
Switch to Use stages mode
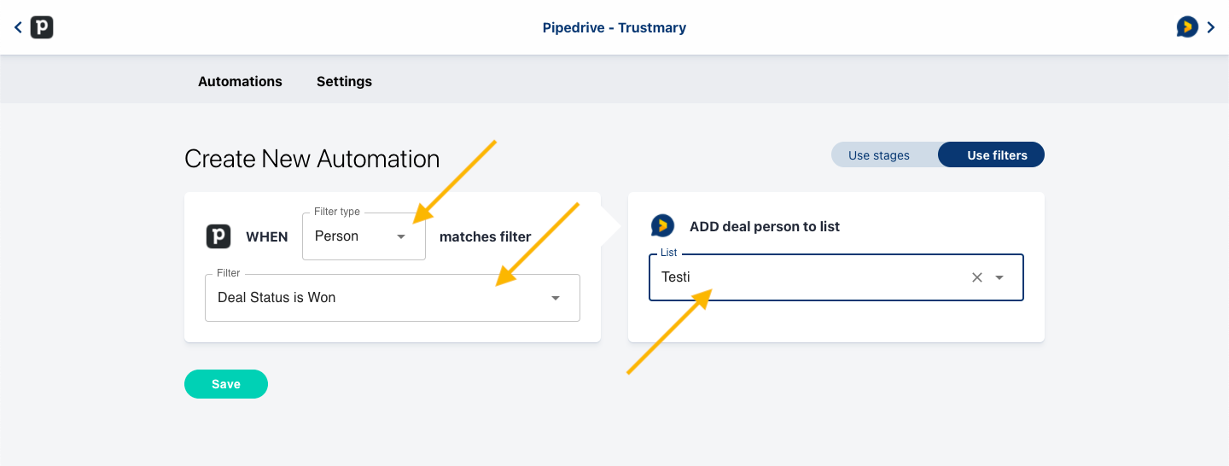[879, 155]
